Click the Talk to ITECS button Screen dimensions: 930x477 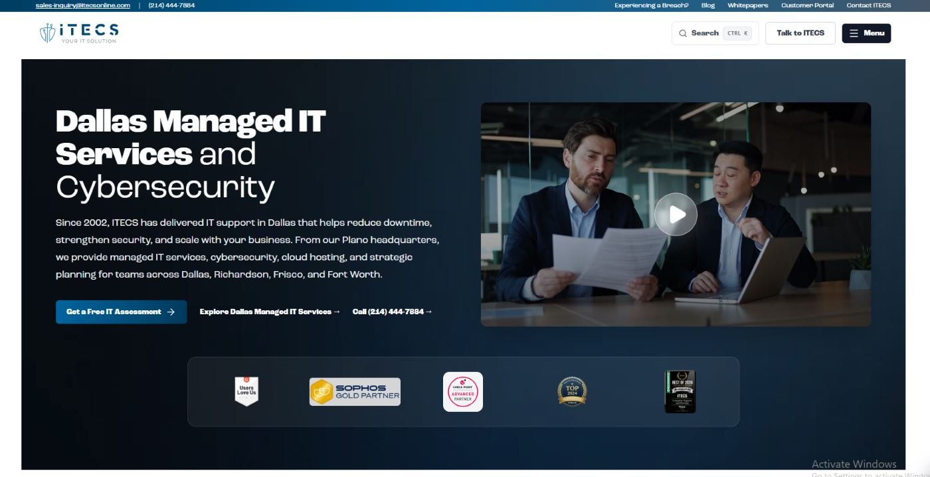[x=800, y=33]
